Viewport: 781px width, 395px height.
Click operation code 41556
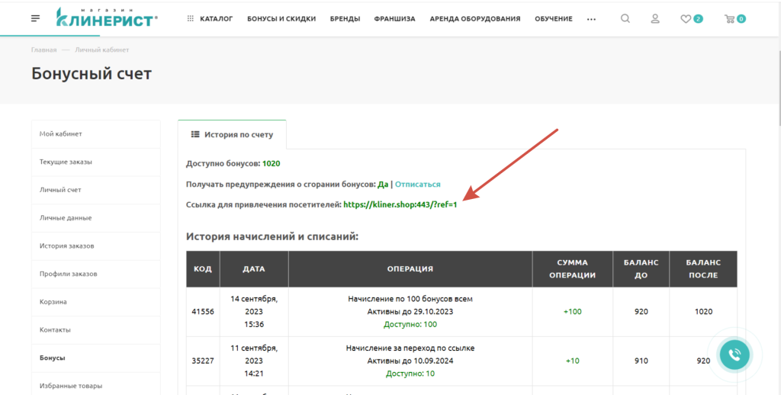point(203,312)
